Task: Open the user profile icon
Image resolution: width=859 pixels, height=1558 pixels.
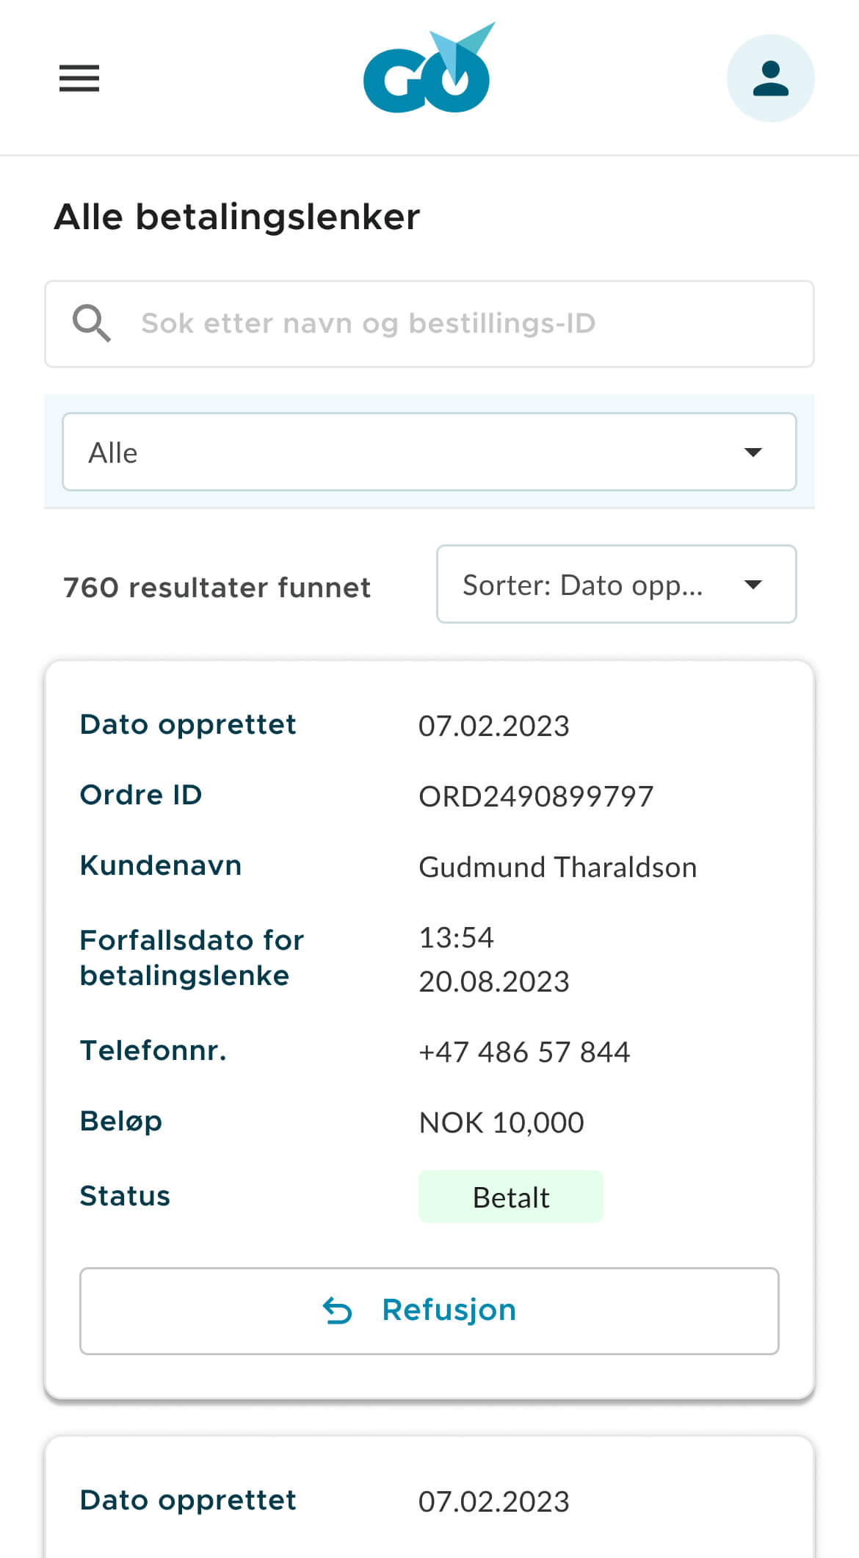Action: 770,79
